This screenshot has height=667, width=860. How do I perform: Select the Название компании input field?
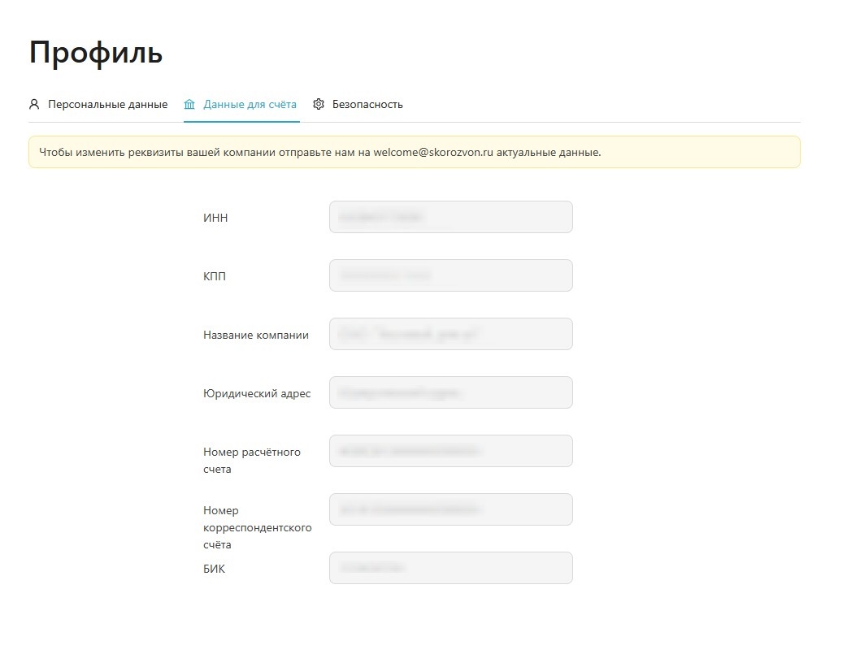[450, 334]
